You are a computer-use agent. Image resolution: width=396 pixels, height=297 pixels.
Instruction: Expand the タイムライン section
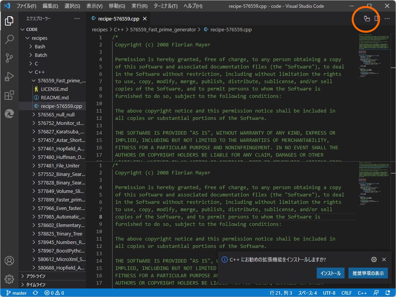(36, 285)
